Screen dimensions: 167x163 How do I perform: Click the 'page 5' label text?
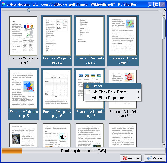coord(24,116)
